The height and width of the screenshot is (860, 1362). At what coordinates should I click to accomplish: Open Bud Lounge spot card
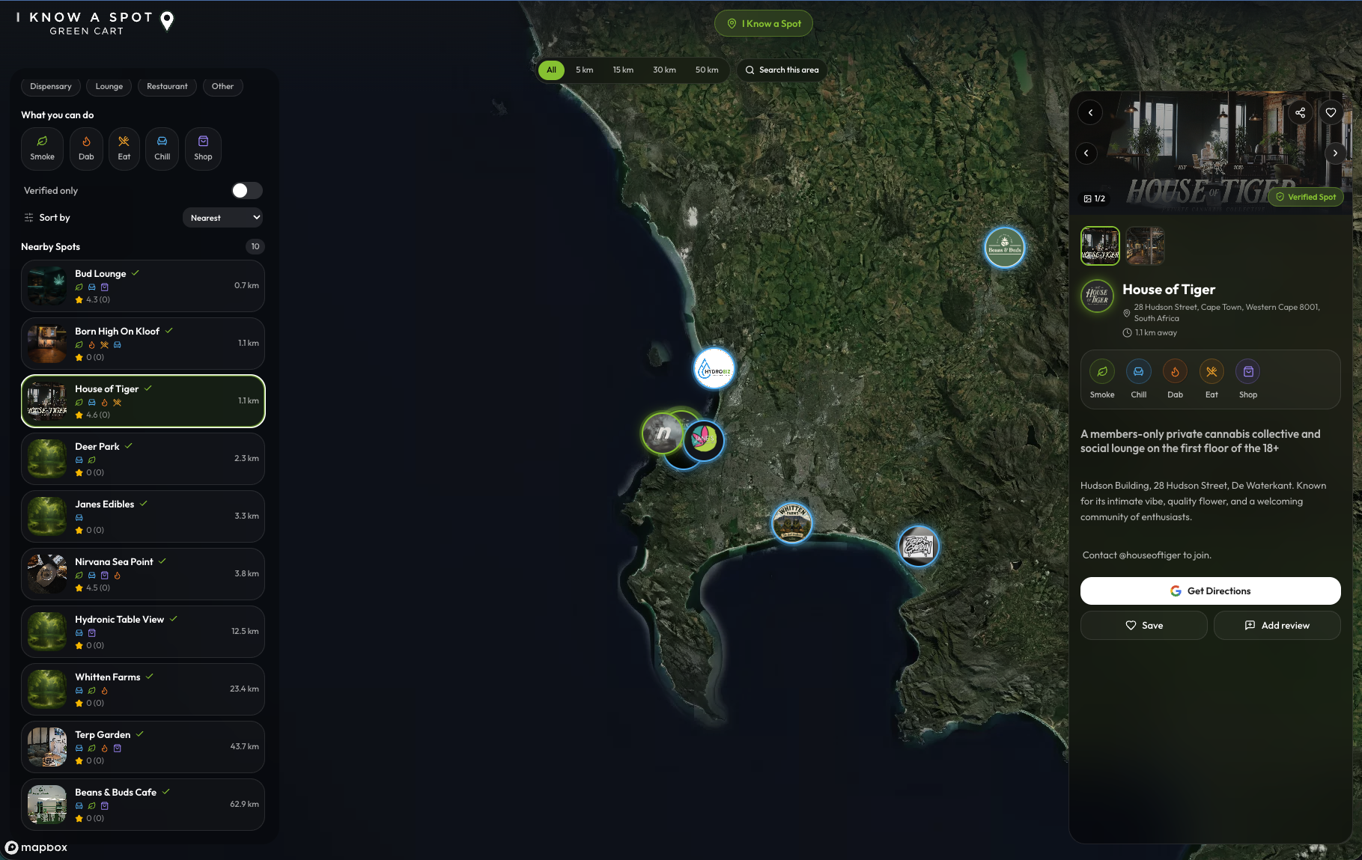[x=143, y=286]
